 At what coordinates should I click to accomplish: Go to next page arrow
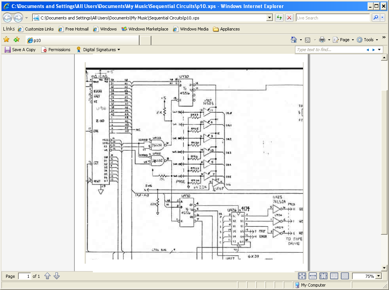tap(57, 276)
